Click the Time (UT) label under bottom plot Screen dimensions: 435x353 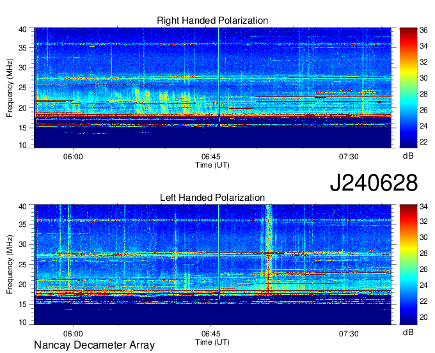pyautogui.click(x=212, y=342)
